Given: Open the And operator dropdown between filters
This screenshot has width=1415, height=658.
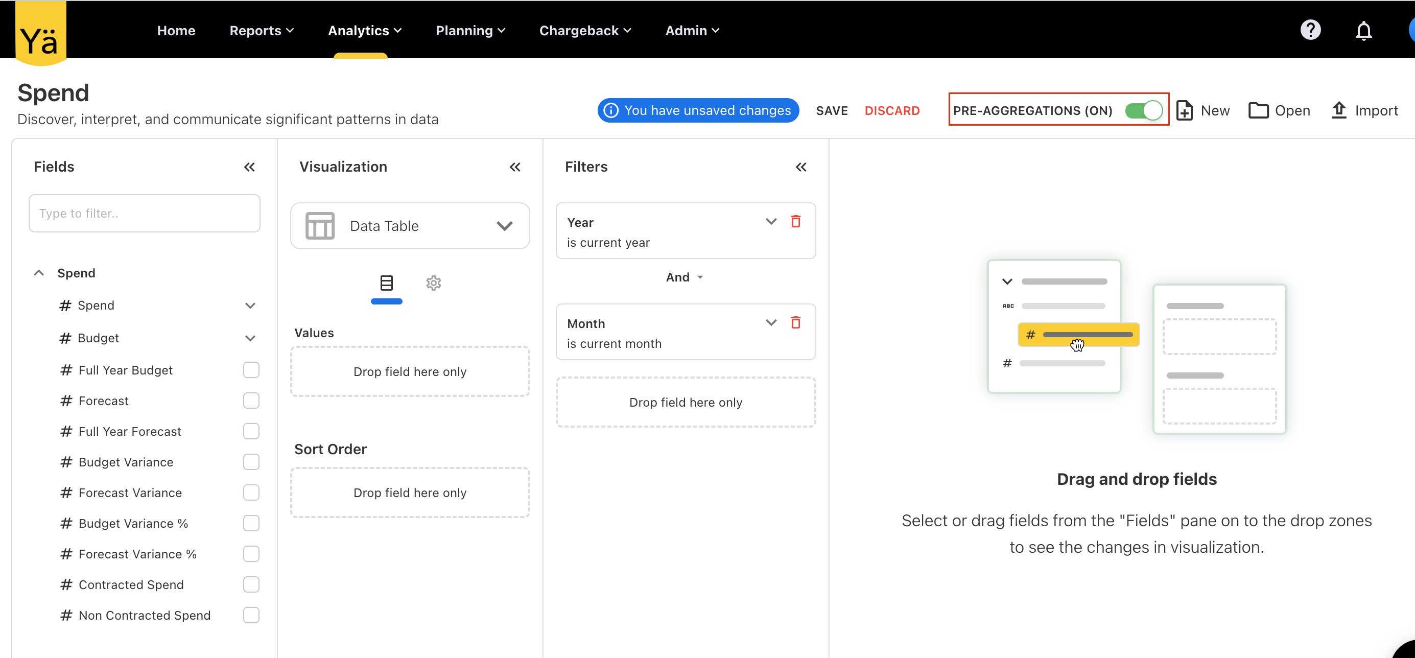Looking at the screenshot, I should pos(684,277).
